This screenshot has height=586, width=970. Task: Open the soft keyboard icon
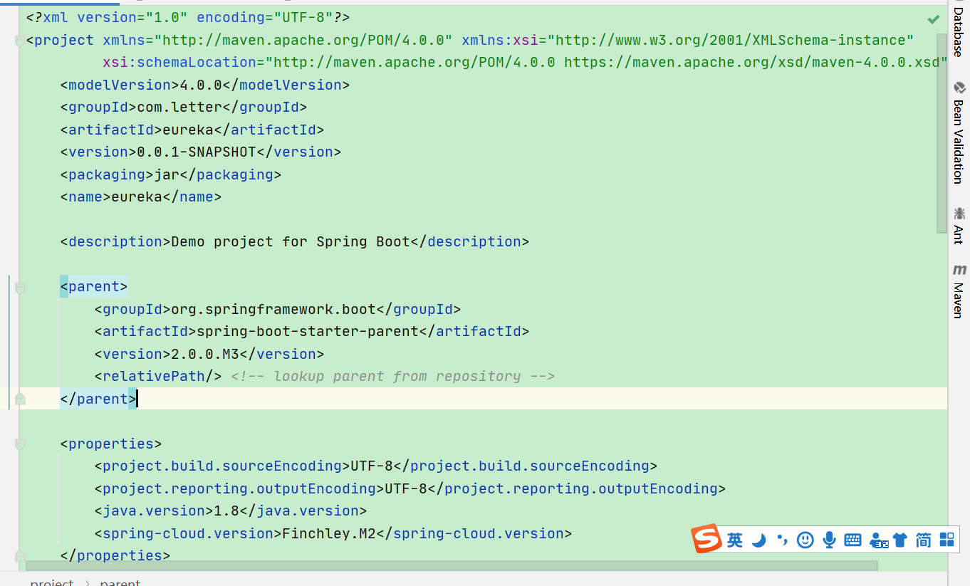(852, 540)
